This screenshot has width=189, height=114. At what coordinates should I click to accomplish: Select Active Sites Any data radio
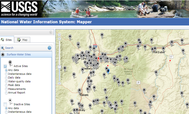click(x=6, y=70)
